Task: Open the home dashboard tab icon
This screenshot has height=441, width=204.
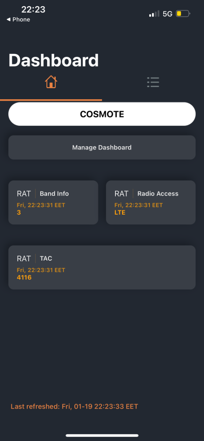Action: 51,82
